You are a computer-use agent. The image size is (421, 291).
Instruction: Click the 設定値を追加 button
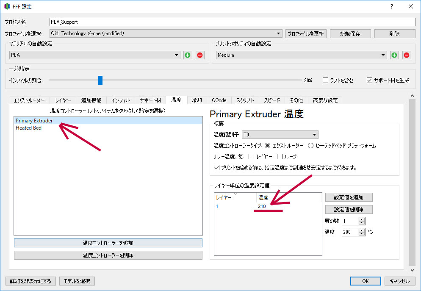[x=349, y=197]
